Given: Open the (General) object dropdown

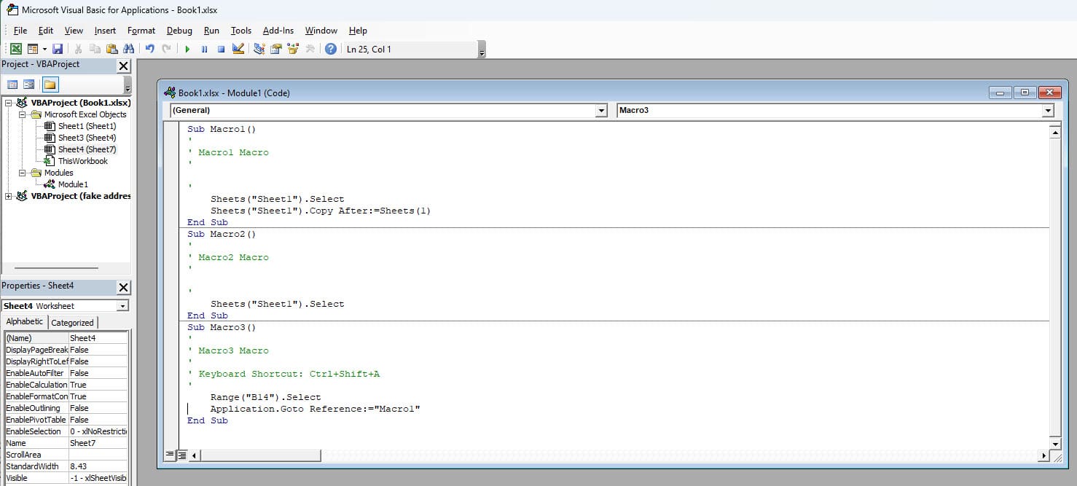Looking at the screenshot, I should [x=601, y=111].
